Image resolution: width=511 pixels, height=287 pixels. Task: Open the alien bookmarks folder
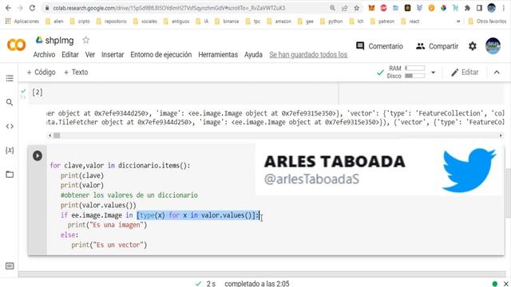pos(54,22)
